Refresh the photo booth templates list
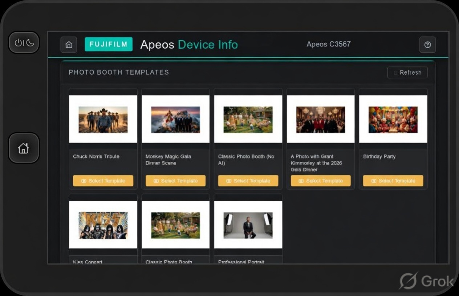The image size is (459, 296). [x=407, y=73]
